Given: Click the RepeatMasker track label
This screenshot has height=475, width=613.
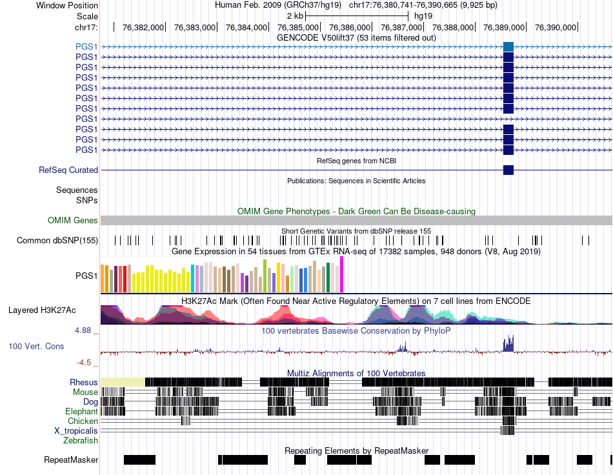Looking at the screenshot, I should click(71, 460).
